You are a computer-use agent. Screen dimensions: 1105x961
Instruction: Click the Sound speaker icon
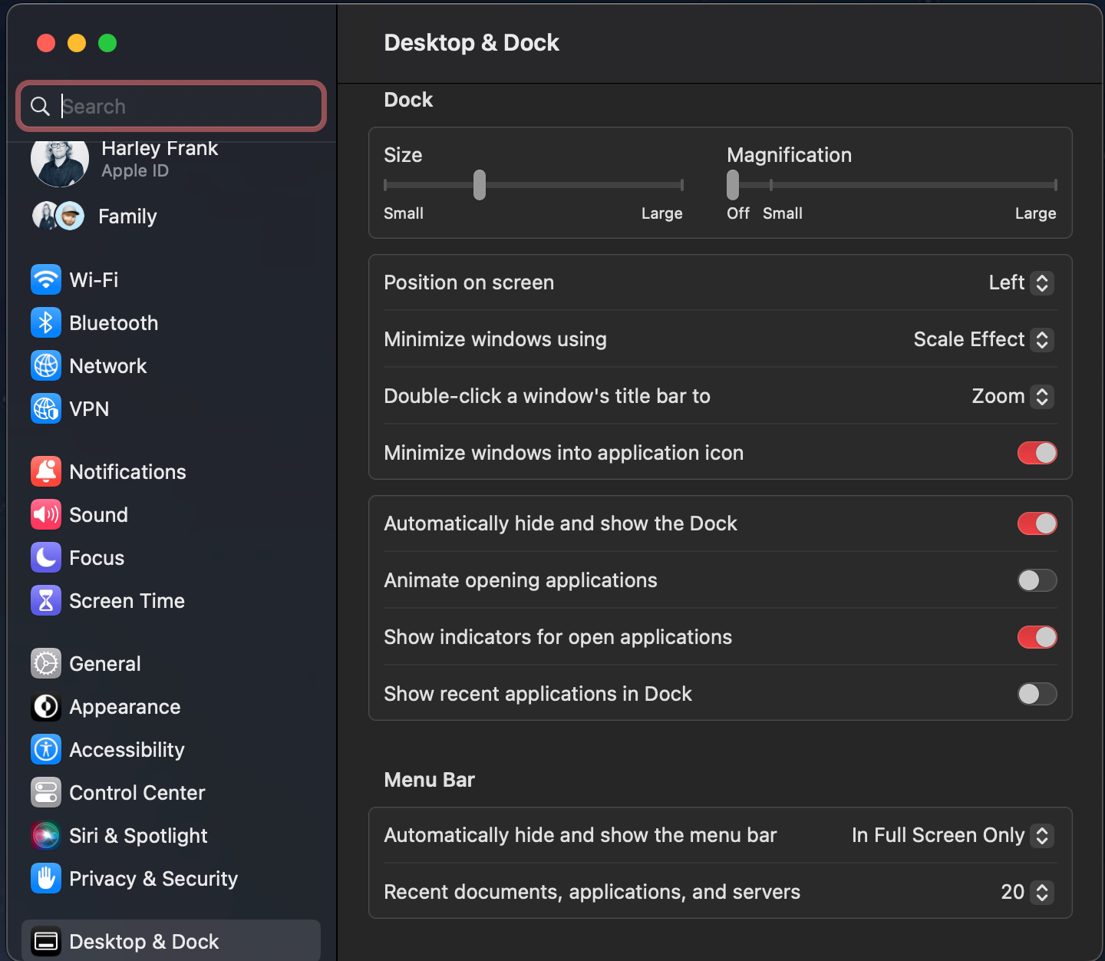point(46,514)
